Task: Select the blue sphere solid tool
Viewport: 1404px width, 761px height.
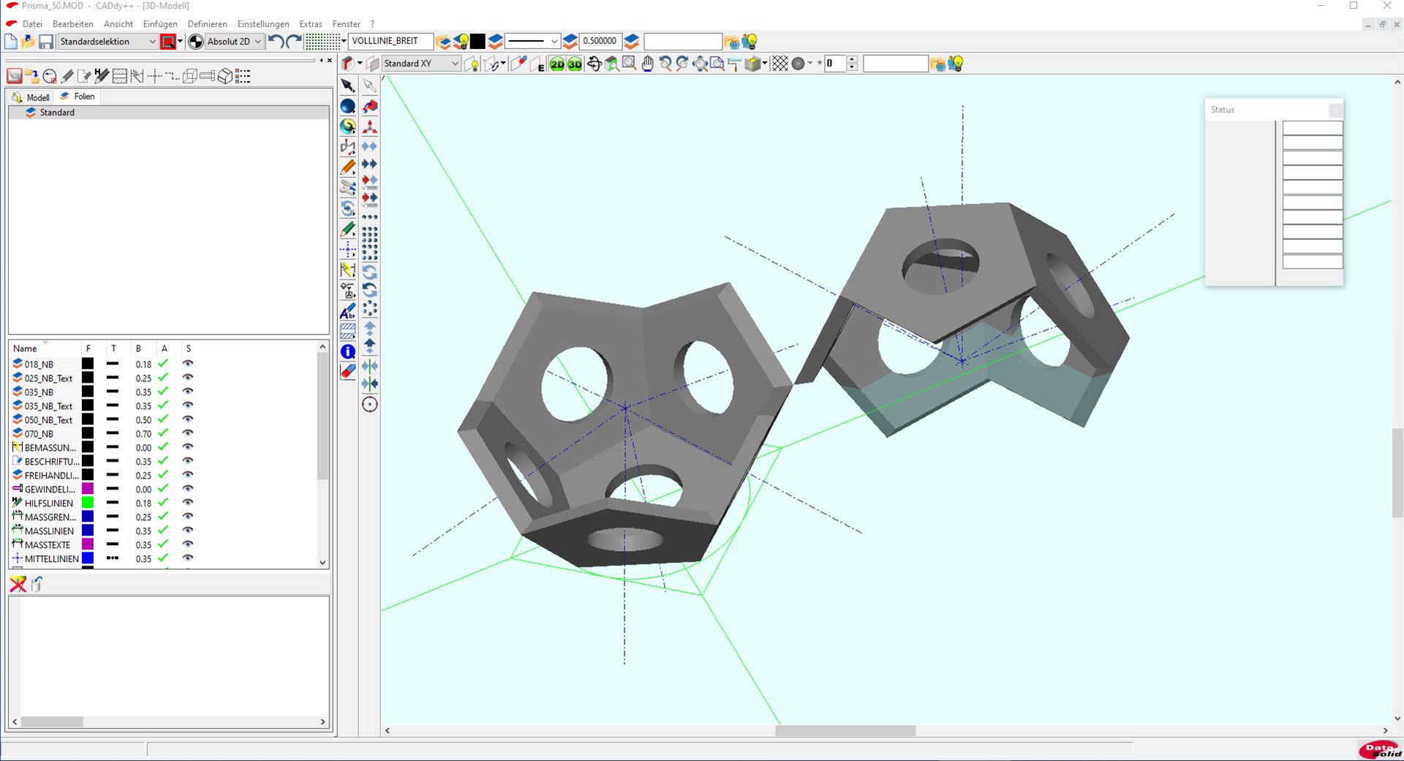Action: (348, 106)
